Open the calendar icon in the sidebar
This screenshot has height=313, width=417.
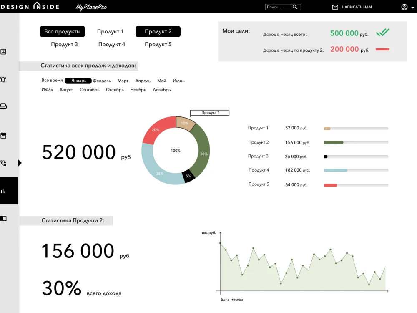[x=4, y=135]
